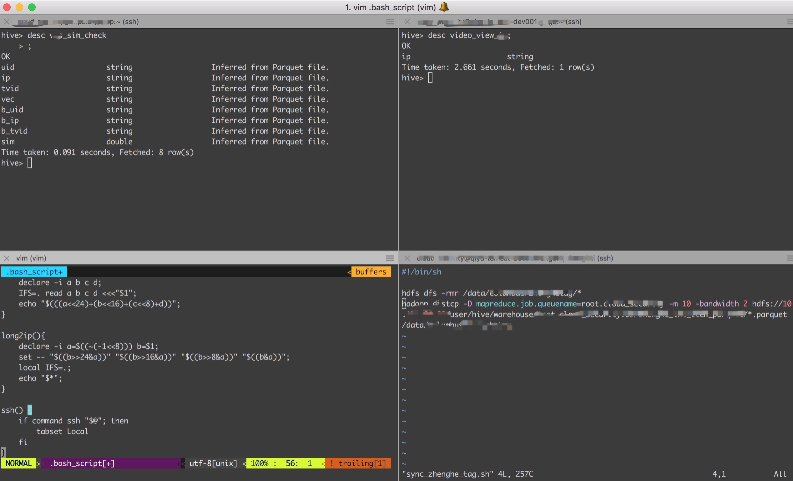Image resolution: width=793 pixels, height=481 pixels.
Task: Click the buffers label in tabline
Action: point(371,272)
